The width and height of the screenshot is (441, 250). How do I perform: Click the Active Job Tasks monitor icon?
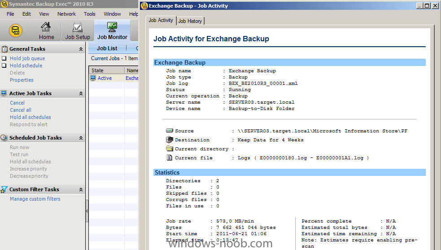4,93
